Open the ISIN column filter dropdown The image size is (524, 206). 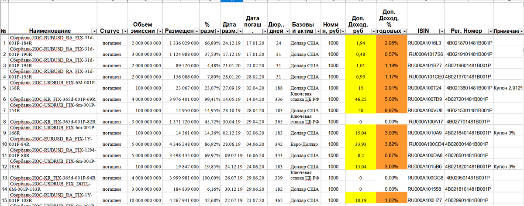pyautogui.click(x=441, y=31)
